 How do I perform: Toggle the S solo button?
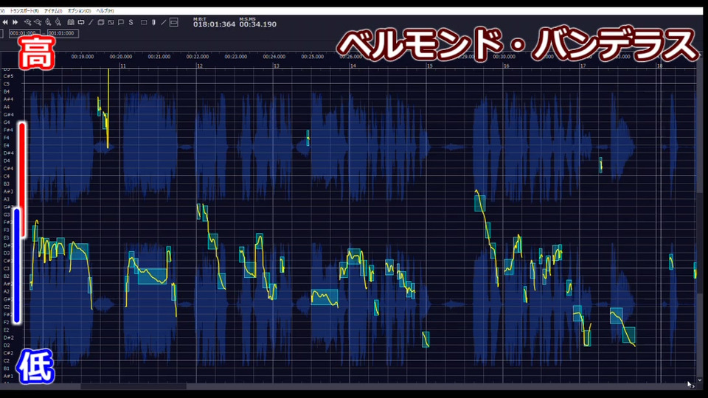pyautogui.click(x=131, y=22)
